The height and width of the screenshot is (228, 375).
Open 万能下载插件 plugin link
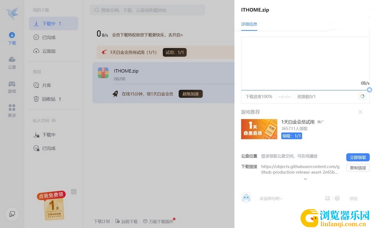(x=158, y=222)
